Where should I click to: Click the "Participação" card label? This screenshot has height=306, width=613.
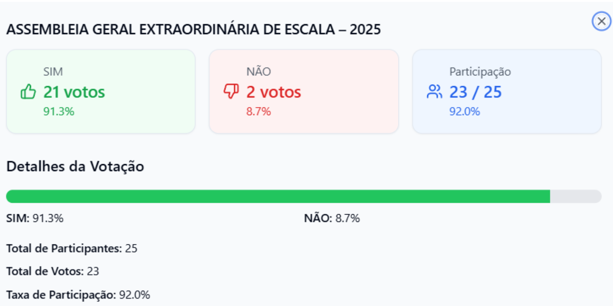point(480,72)
